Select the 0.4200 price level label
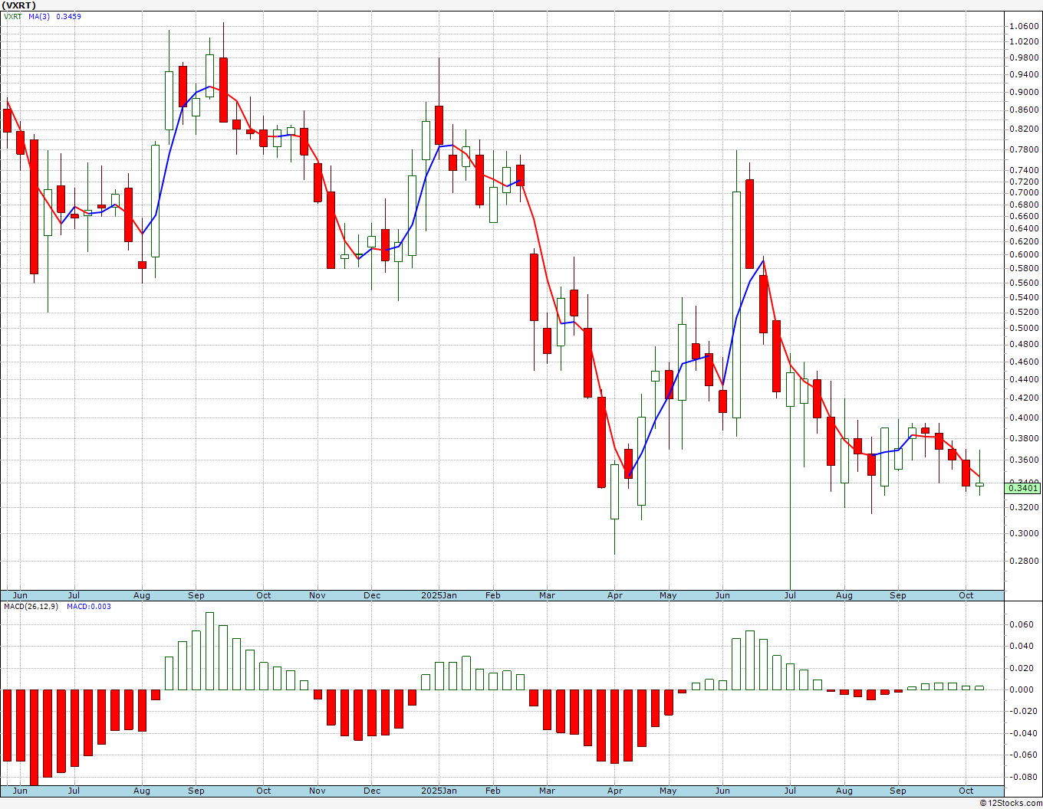Screen dimensions: 1043x809 [x=1025, y=398]
